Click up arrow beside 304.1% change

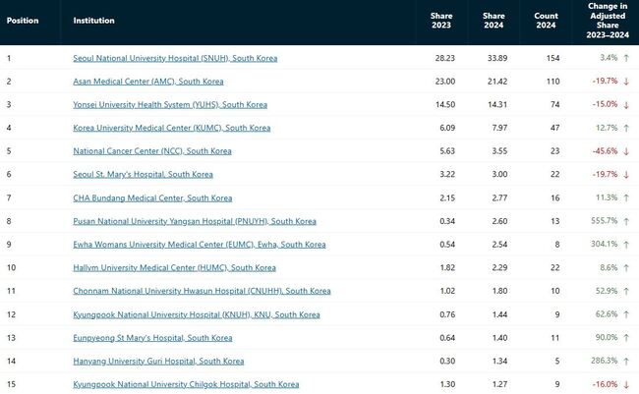pyautogui.click(x=626, y=245)
